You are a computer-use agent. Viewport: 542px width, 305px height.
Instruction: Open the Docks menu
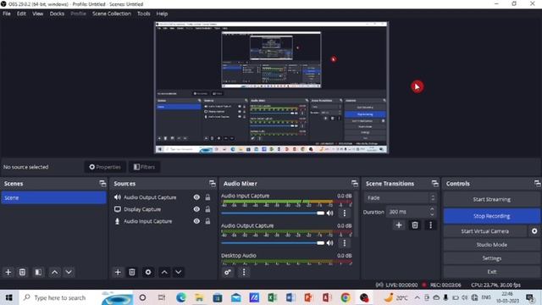(x=57, y=14)
